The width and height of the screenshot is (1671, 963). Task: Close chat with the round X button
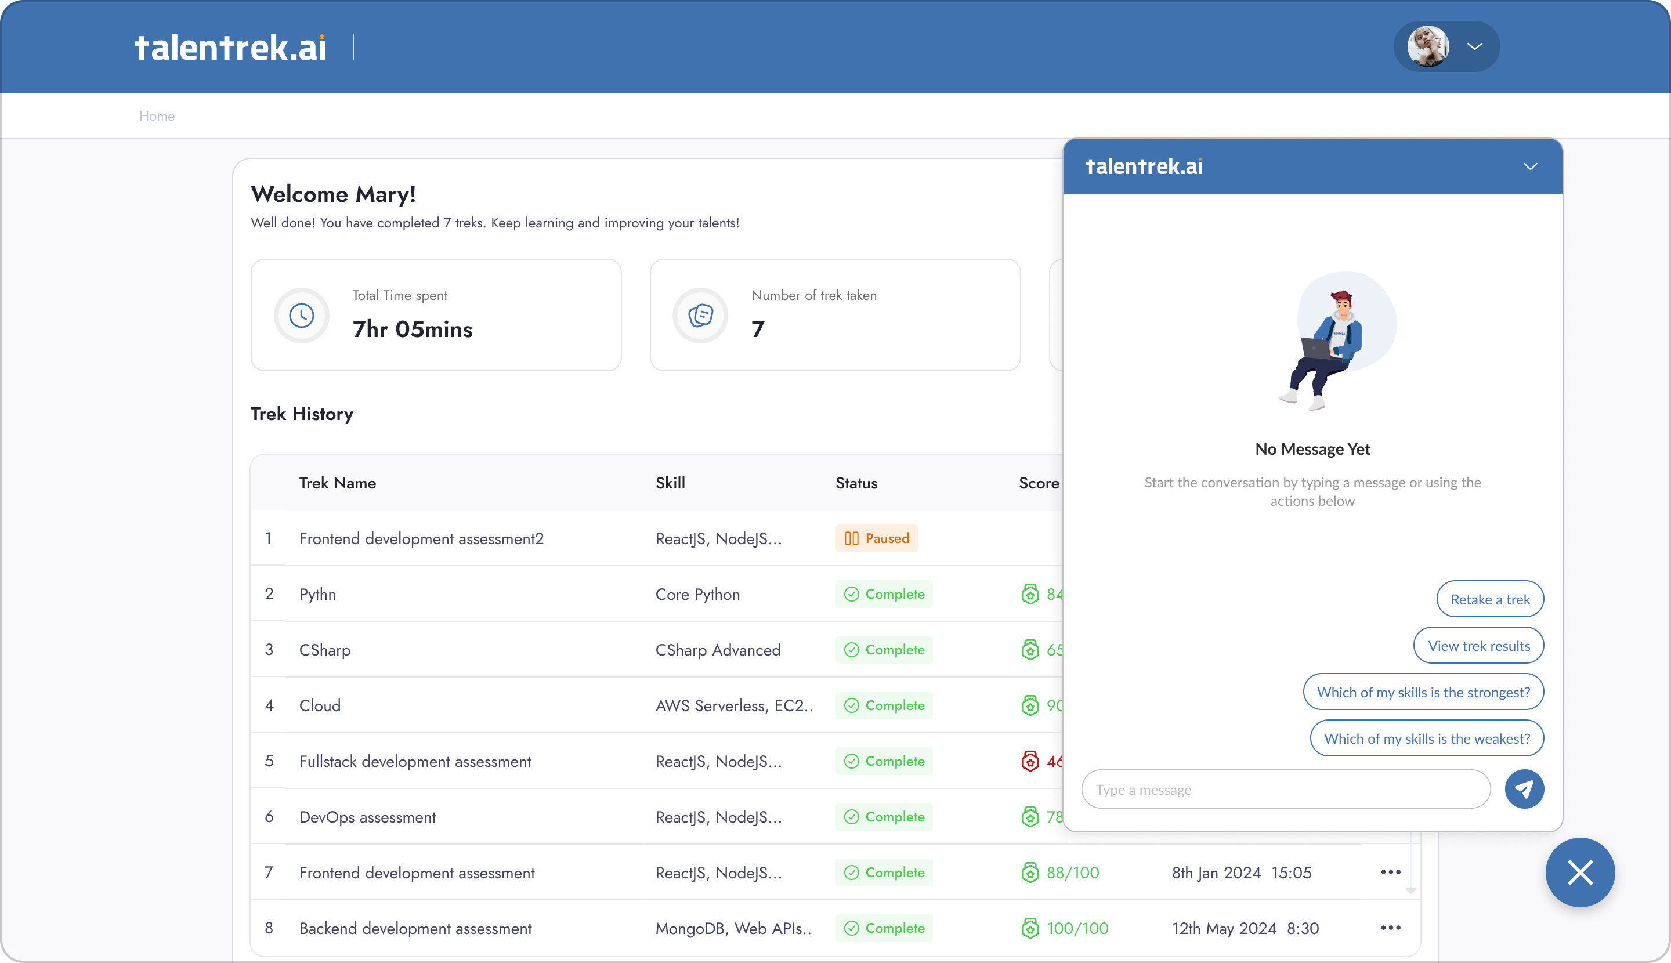1580,873
